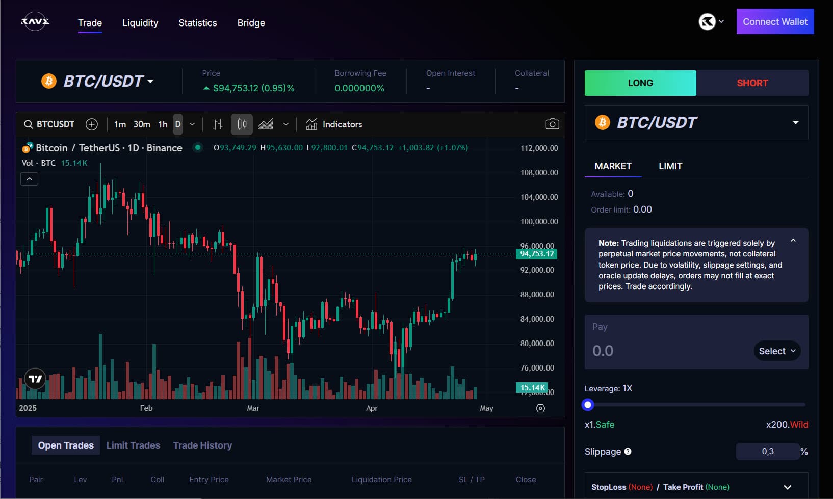
Task: Open the Indicators panel
Action: pyautogui.click(x=334, y=124)
